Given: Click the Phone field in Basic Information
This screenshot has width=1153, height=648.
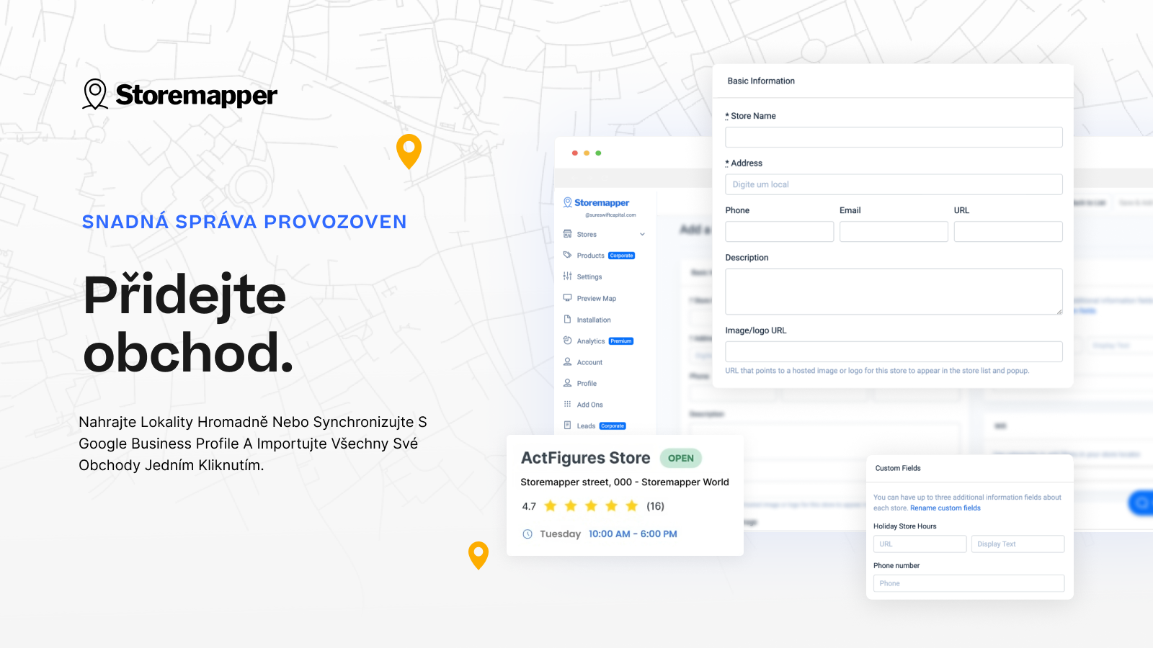Looking at the screenshot, I should pyautogui.click(x=780, y=232).
